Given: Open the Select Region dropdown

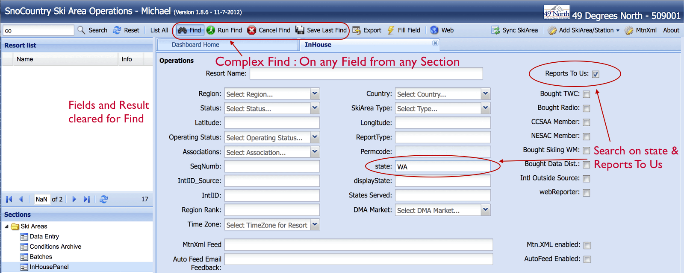Looking at the screenshot, I should point(315,94).
